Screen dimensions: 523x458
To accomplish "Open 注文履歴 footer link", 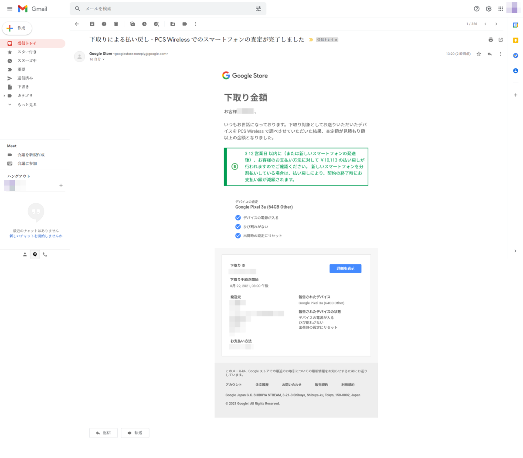I will pyautogui.click(x=262, y=385).
